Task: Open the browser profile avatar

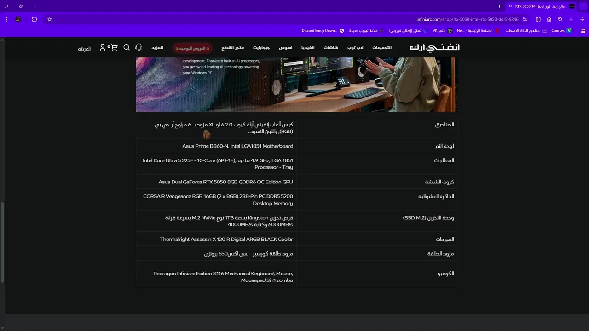Action: point(18,19)
